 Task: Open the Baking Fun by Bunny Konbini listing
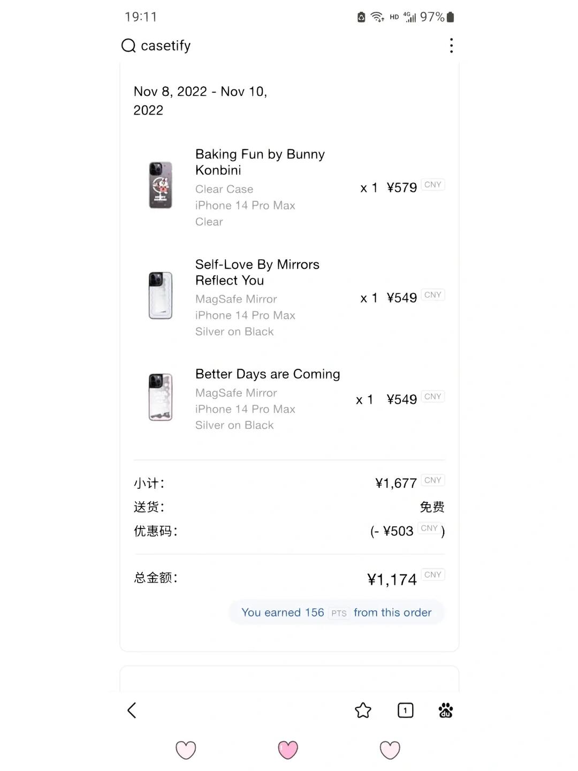click(x=259, y=162)
